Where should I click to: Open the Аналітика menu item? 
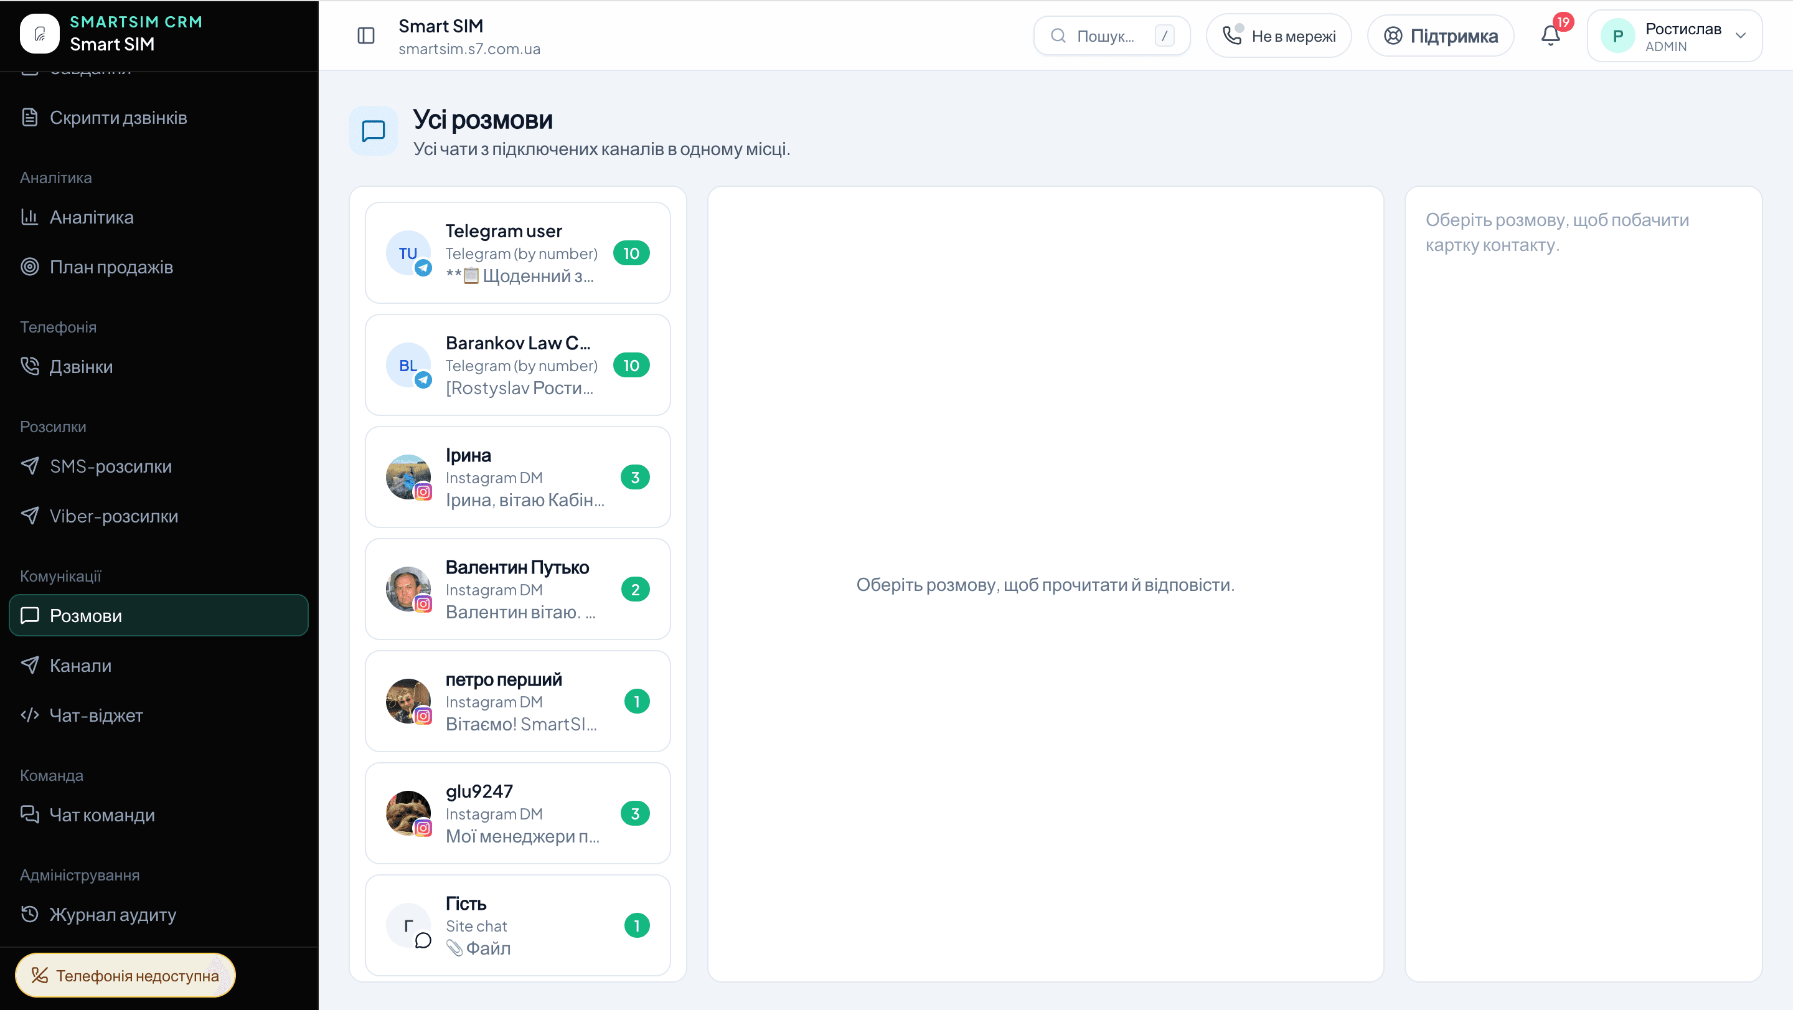(159, 217)
